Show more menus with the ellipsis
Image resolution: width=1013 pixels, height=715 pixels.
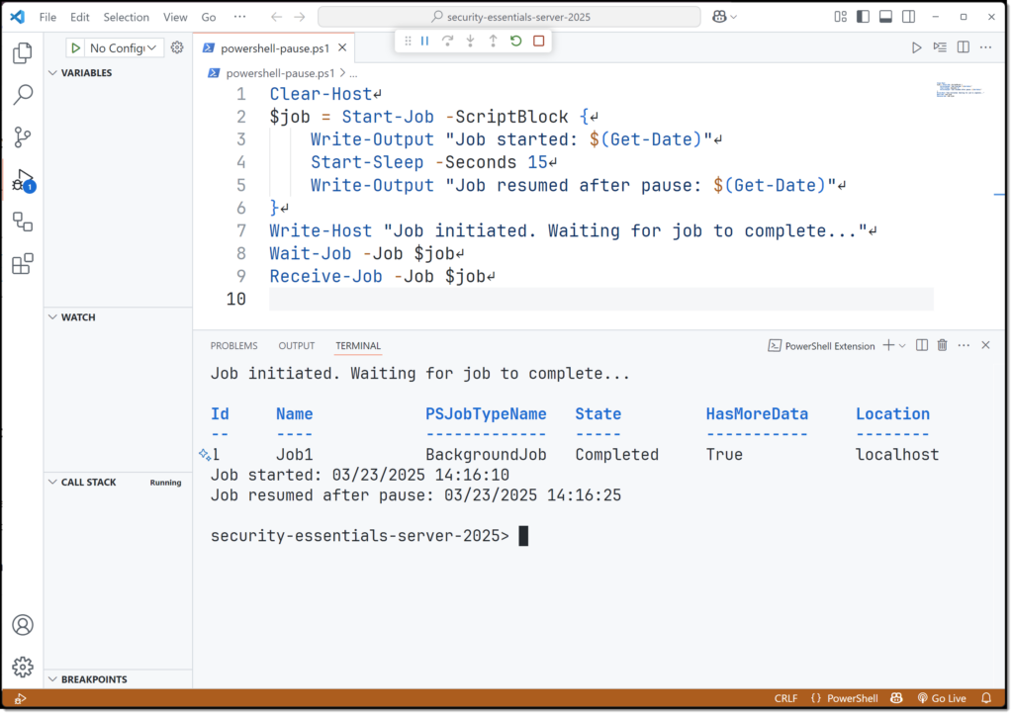[x=239, y=17]
